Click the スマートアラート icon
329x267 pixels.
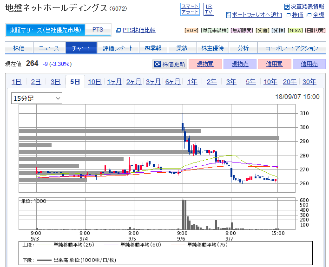[190, 9]
